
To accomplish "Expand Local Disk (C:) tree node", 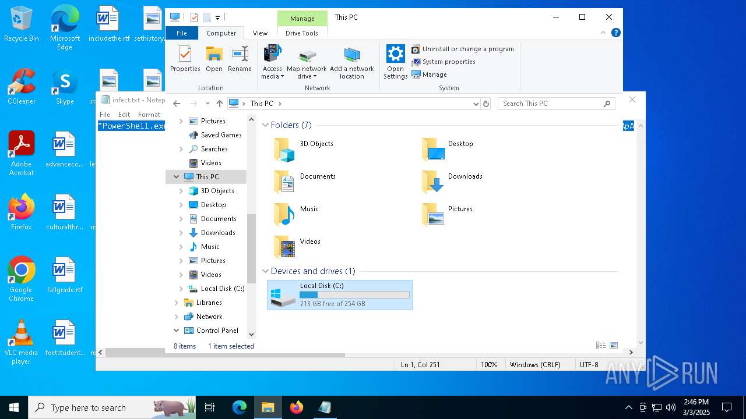I will point(181,289).
